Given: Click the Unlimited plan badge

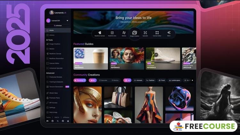Looking at the screenshot, I should (58, 26).
